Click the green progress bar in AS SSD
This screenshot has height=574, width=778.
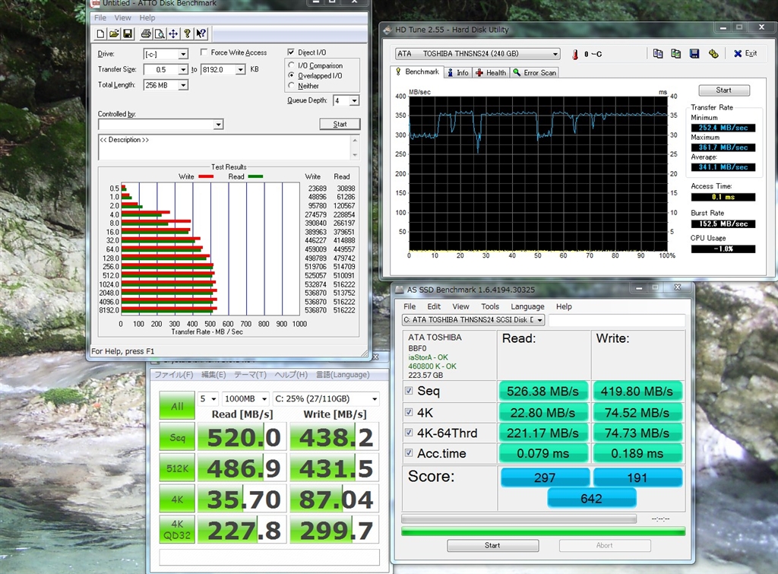pyautogui.click(x=542, y=531)
